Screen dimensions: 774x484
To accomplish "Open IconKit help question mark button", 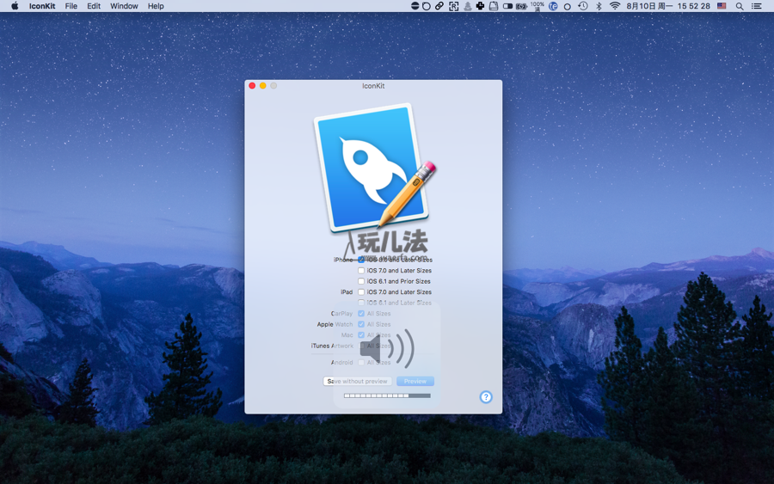I will [486, 396].
